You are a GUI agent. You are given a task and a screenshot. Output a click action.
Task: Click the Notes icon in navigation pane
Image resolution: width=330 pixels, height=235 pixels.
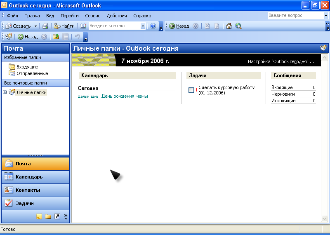39,216
